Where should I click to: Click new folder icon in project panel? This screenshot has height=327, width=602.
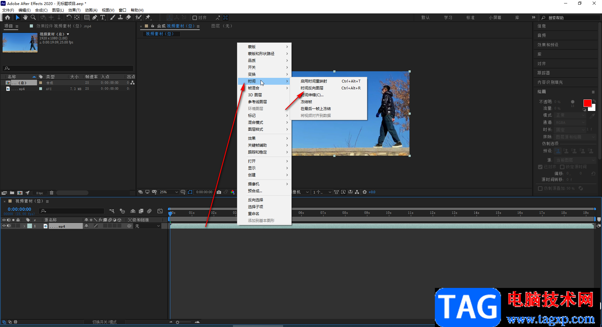[x=12, y=193]
